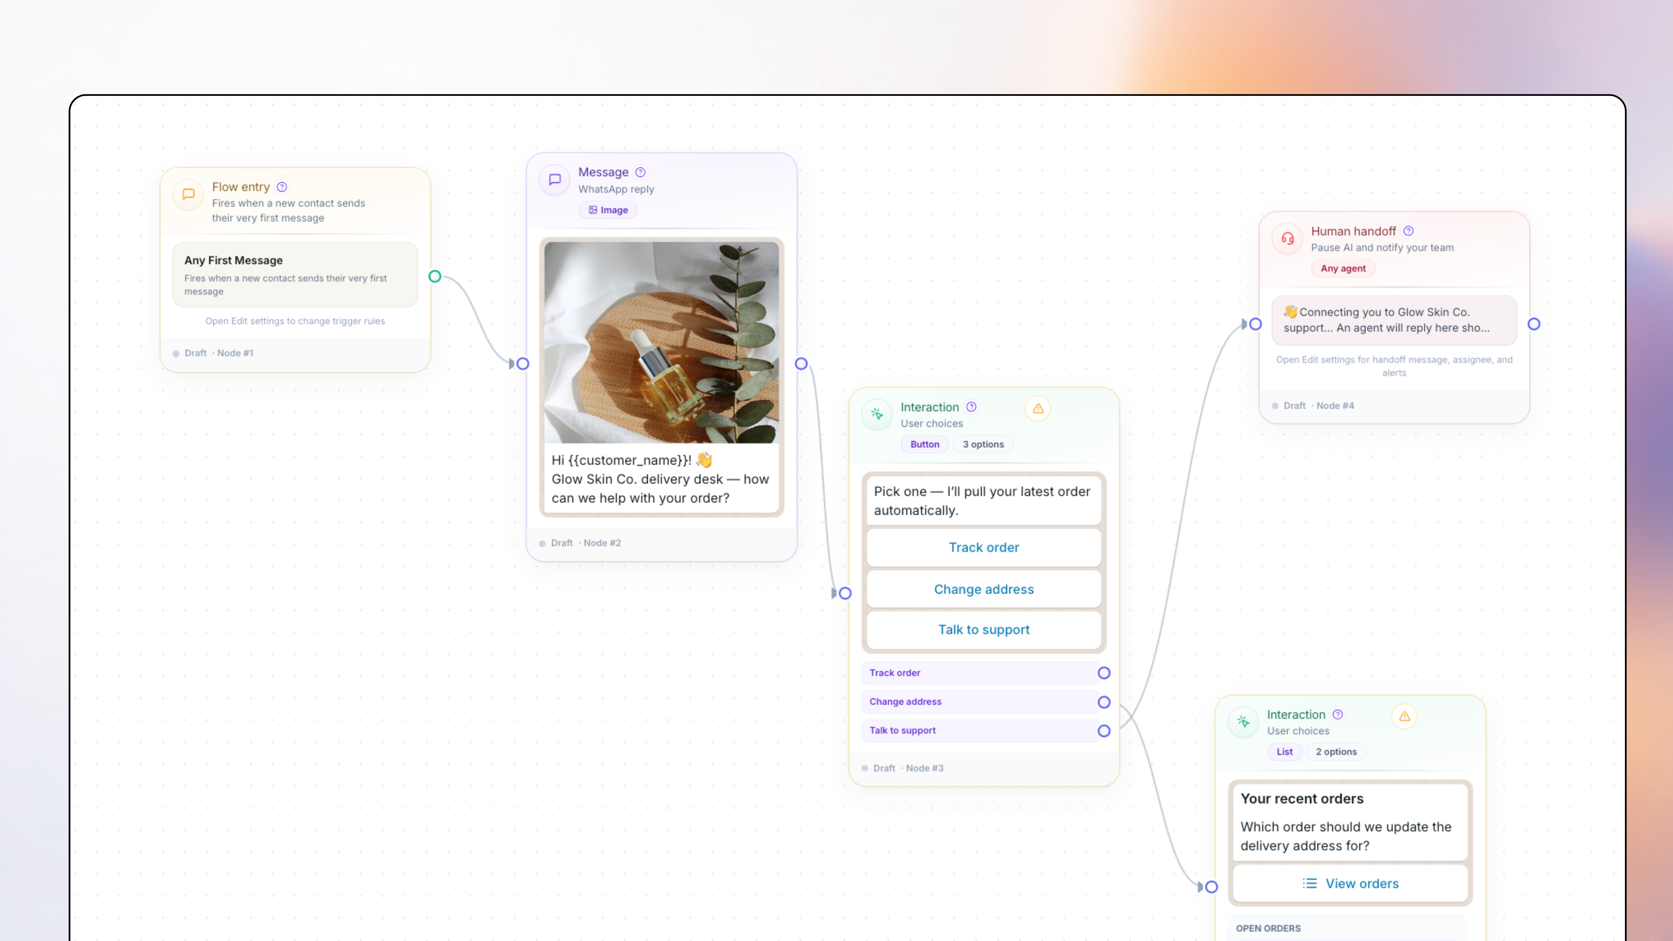Click the Human handoff headset icon
Viewport: 1673px width, 941px height.
pos(1287,238)
